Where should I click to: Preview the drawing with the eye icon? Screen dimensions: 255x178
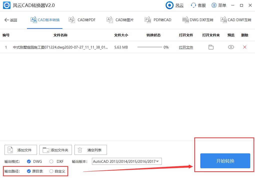click(231, 47)
